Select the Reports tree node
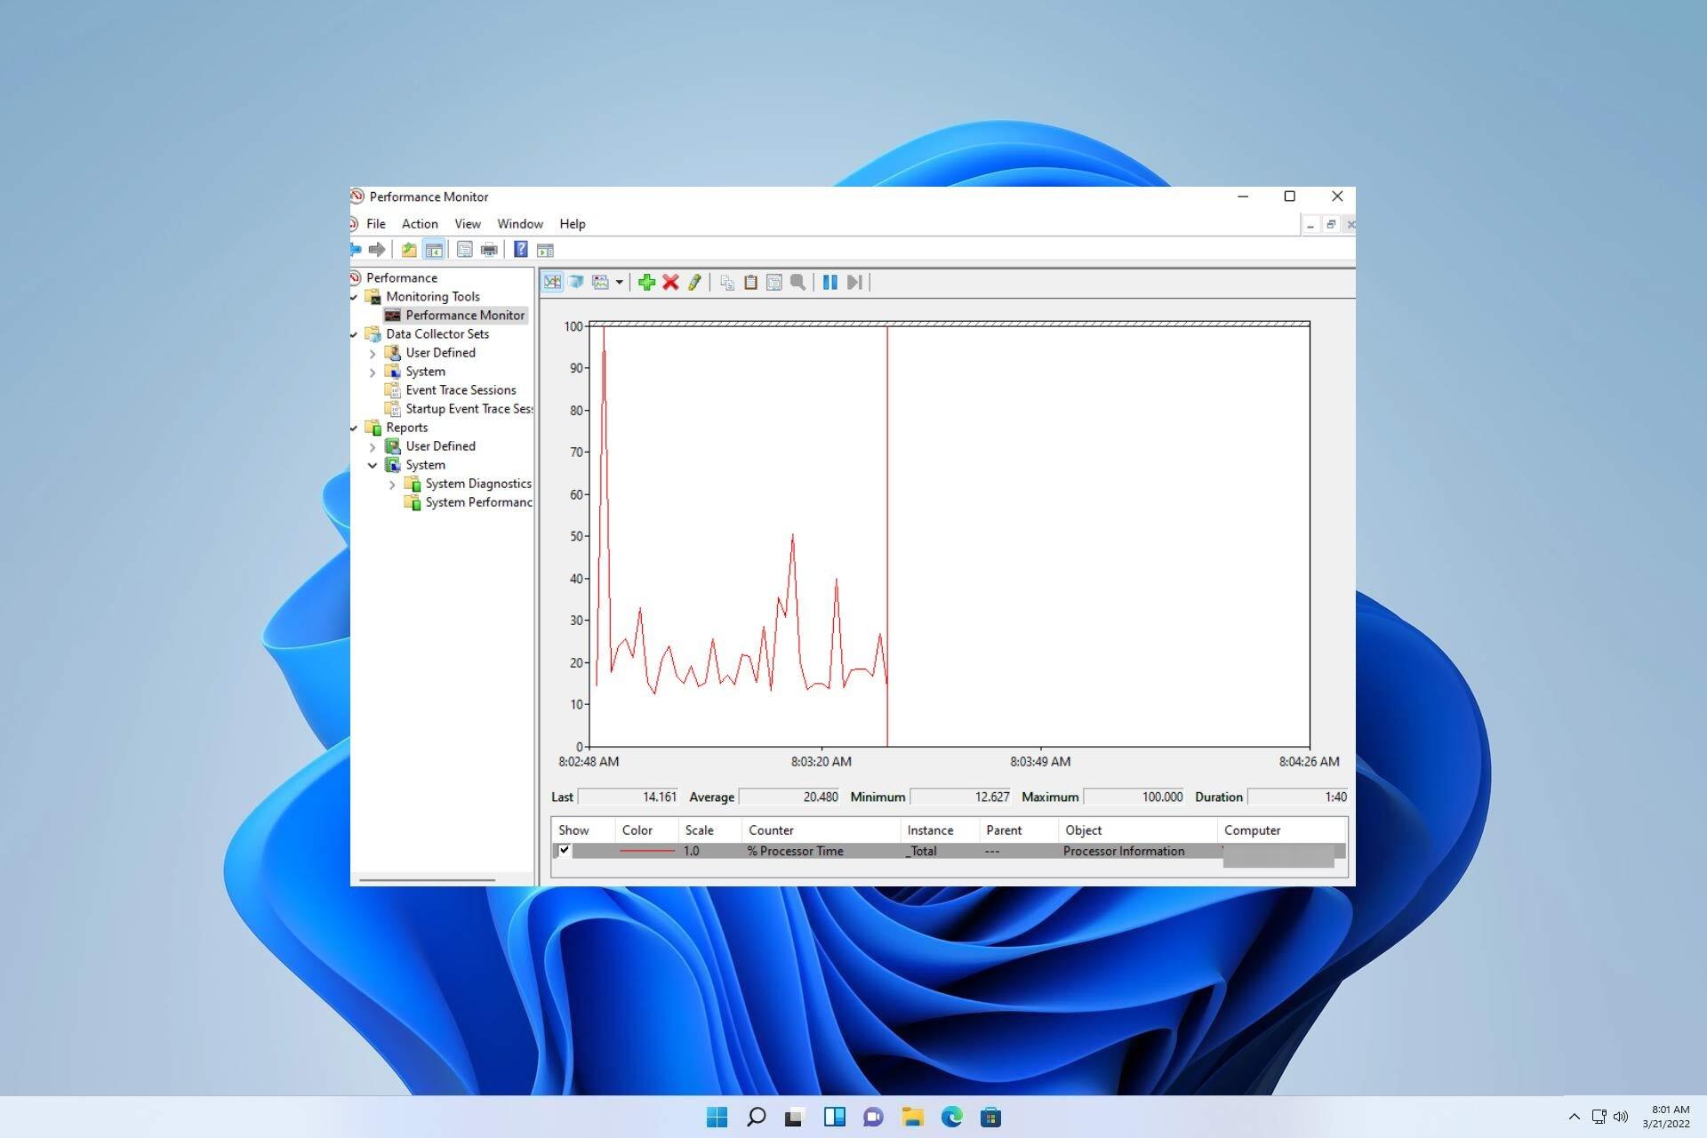Image resolution: width=1707 pixels, height=1138 pixels. pyautogui.click(x=406, y=427)
